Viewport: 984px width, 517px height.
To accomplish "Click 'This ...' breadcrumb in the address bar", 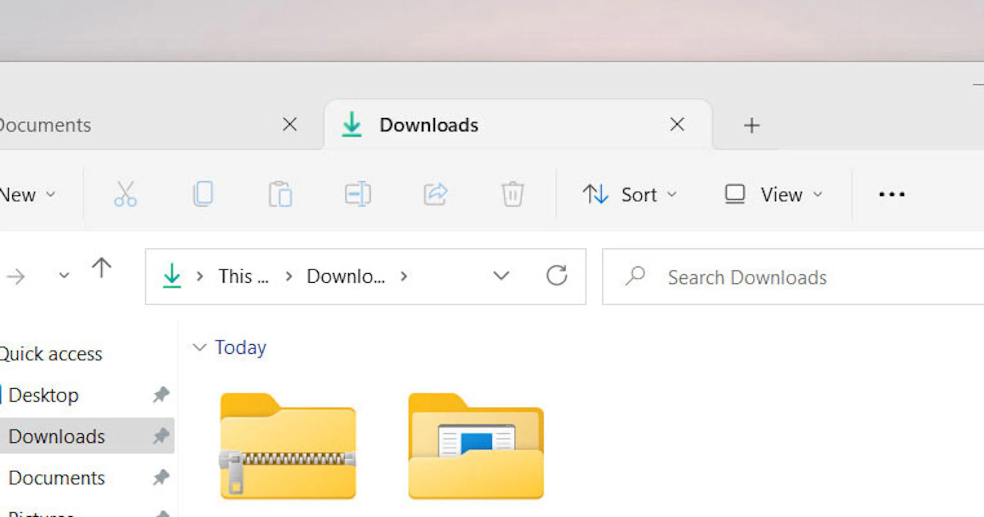I will click(x=244, y=277).
